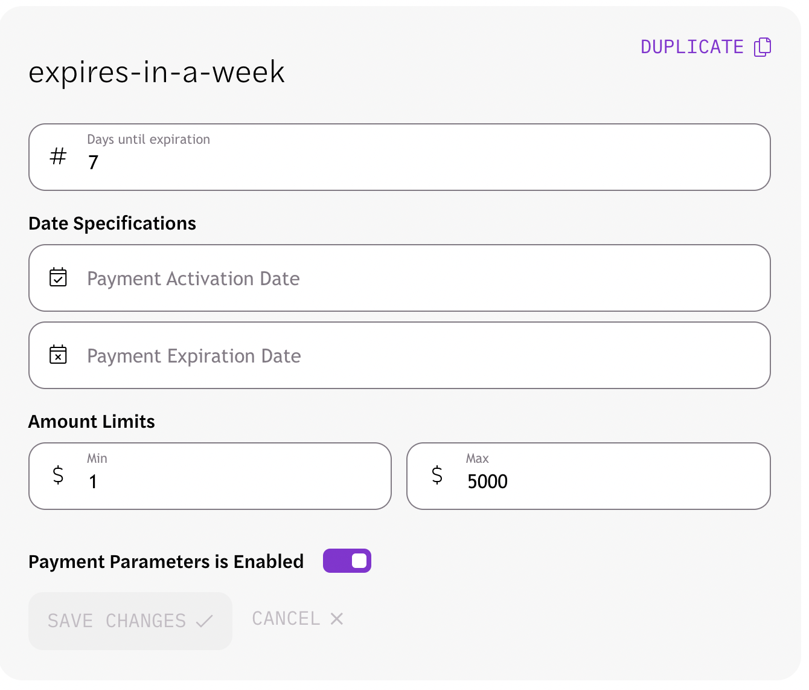Click the calendar-check icon for activation date
The height and width of the screenshot is (690, 809).
(x=58, y=277)
